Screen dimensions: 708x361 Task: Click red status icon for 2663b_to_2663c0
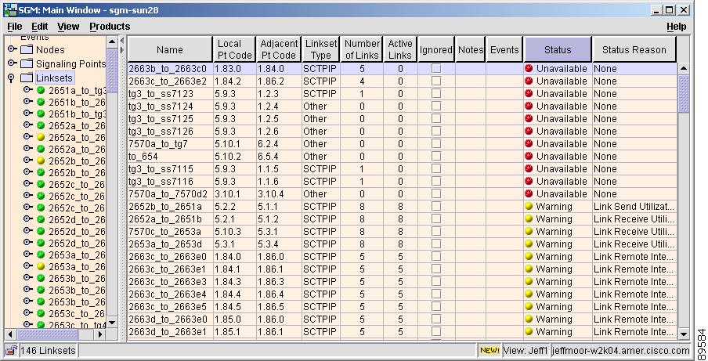529,69
